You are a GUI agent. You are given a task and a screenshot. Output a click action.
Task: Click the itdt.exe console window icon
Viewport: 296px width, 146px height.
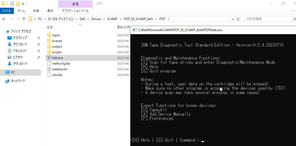click(134, 30)
